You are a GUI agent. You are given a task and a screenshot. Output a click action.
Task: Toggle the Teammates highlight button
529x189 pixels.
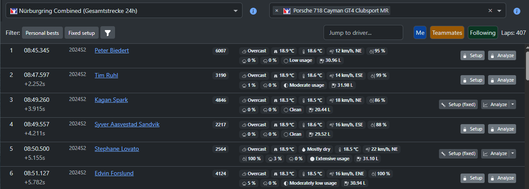tap(447, 33)
